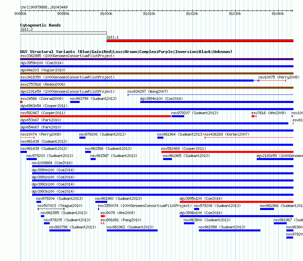
Task: Click the nsv979204 (Sudmant2013) variant label
Action: [x=60, y=199]
